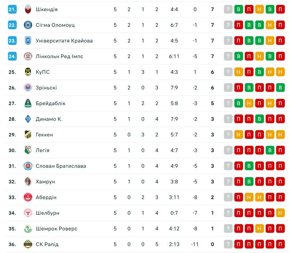Open the Слован Братислава team link

[x=61, y=166]
